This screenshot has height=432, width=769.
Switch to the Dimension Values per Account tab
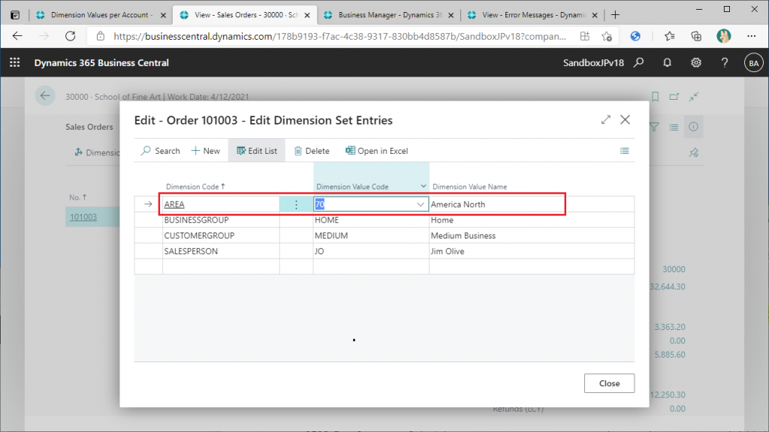pos(101,15)
